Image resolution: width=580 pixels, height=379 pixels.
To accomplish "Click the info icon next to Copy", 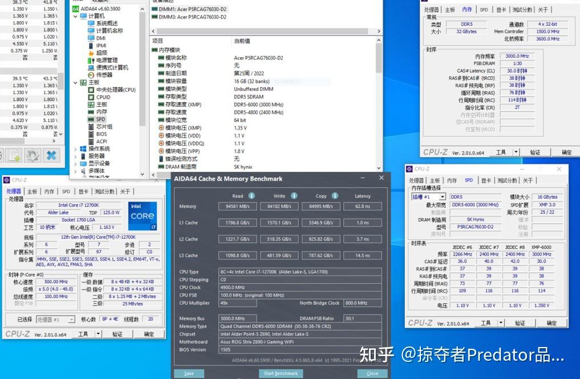I will (335, 196).
